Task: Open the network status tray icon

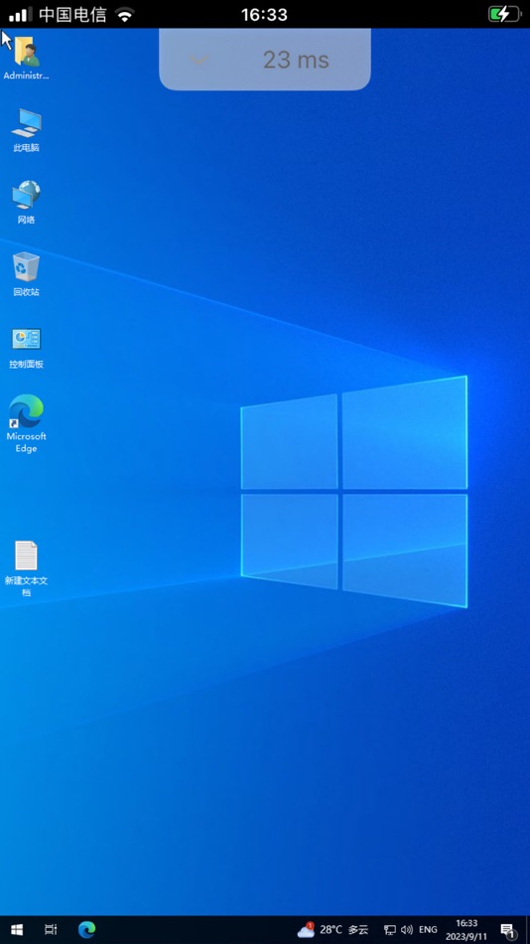Action: (x=390, y=930)
